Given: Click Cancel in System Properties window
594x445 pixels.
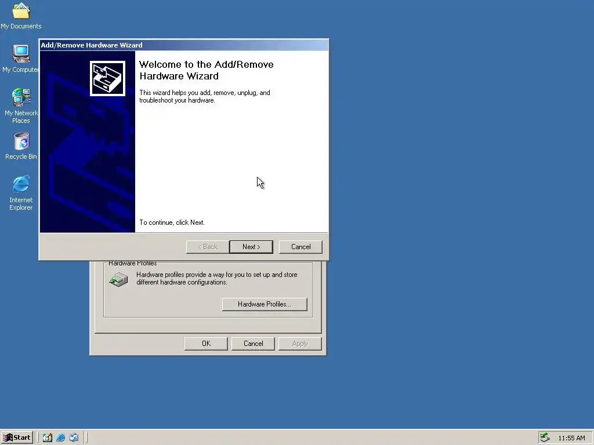Looking at the screenshot, I should tap(253, 344).
